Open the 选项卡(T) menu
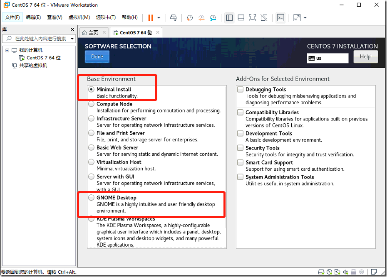This screenshot has width=387, height=277. 106,17
